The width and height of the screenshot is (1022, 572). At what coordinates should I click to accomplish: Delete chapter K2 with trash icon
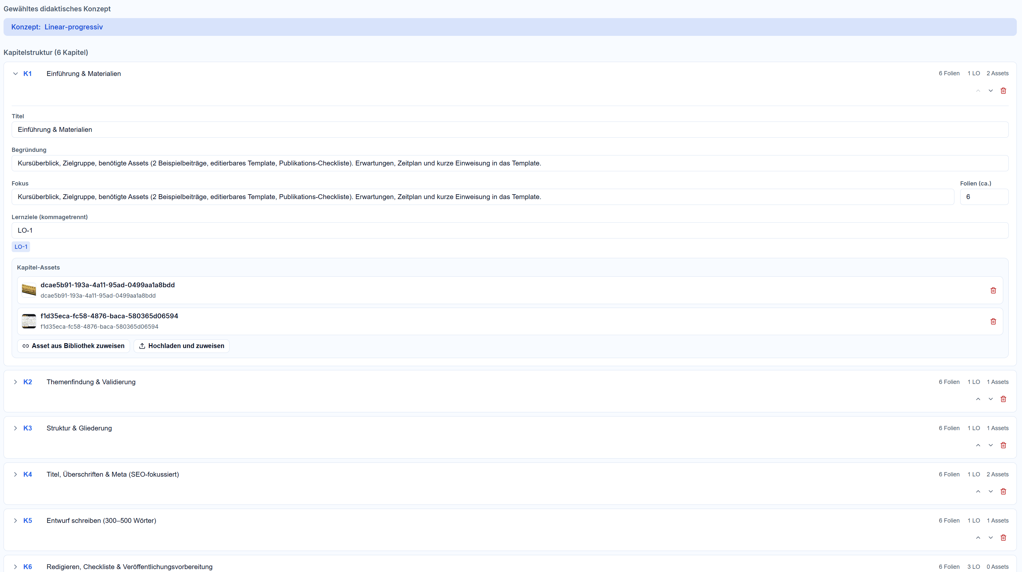point(1003,399)
